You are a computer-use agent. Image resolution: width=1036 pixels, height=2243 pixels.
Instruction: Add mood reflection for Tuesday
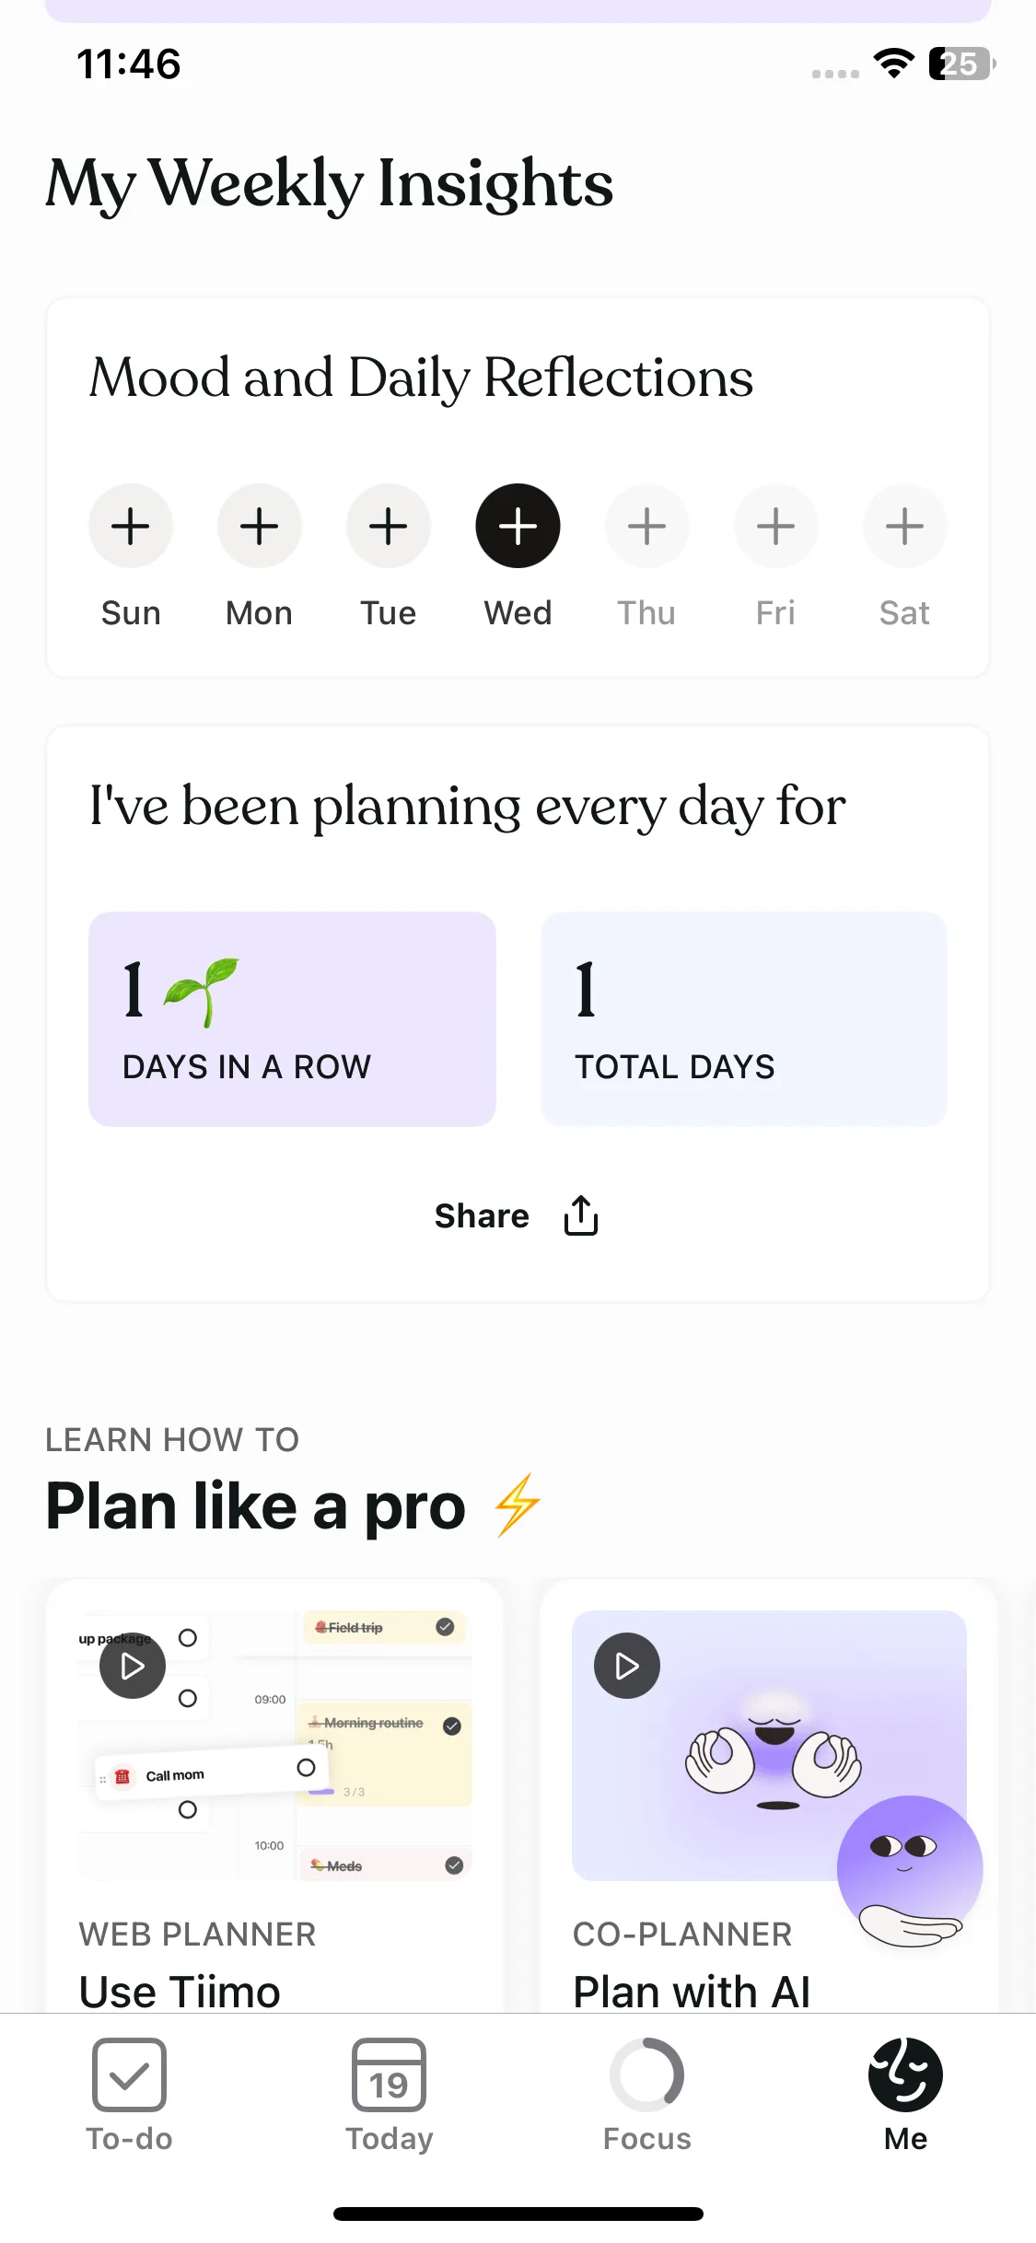coord(389,527)
